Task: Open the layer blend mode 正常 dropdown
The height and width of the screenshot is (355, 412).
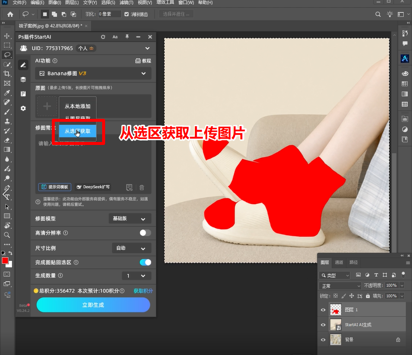Action: [x=340, y=285]
